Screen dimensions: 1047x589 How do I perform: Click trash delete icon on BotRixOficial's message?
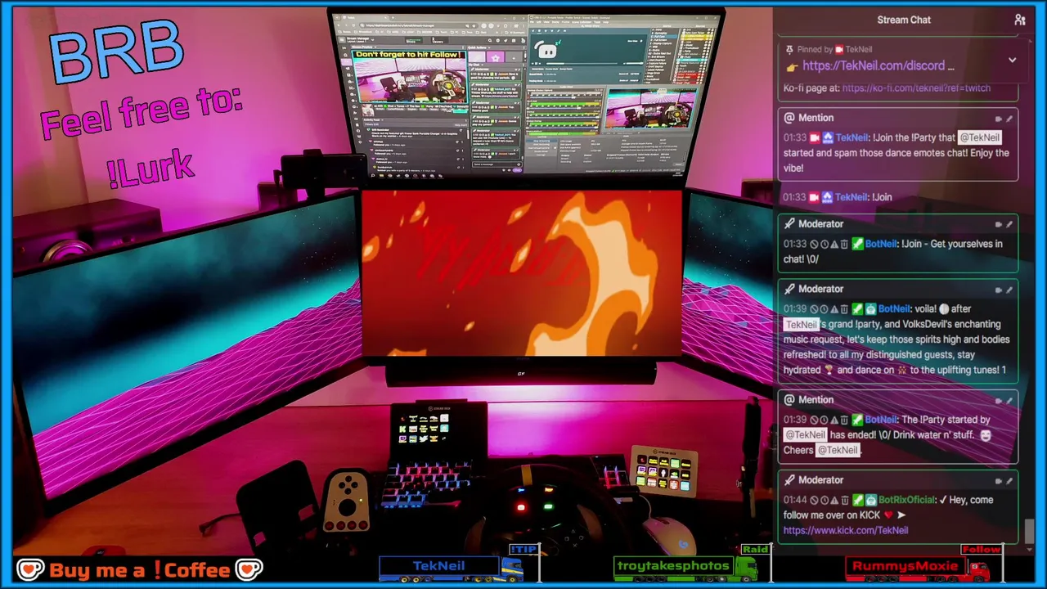pos(844,500)
